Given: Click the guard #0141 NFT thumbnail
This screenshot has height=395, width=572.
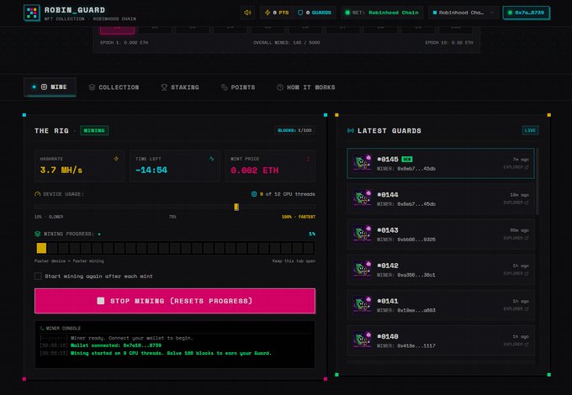Looking at the screenshot, I should 363,304.
